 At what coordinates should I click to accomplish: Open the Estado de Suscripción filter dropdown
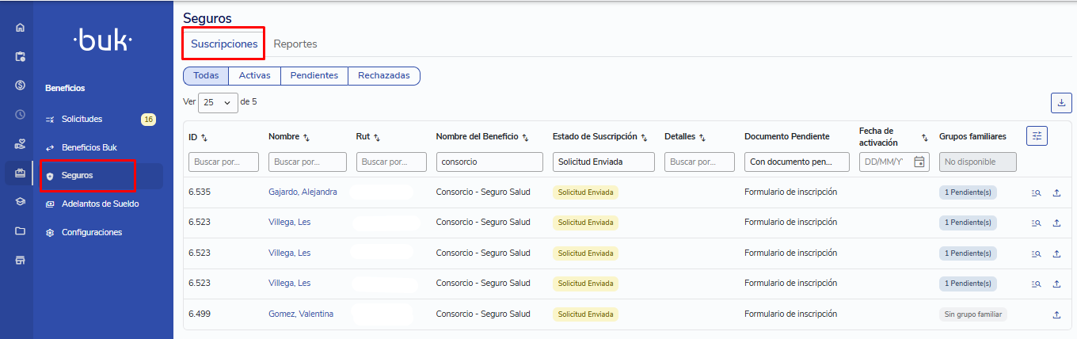(x=603, y=162)
